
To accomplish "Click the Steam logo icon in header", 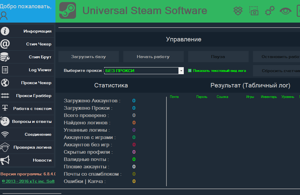I will point(68,11).
